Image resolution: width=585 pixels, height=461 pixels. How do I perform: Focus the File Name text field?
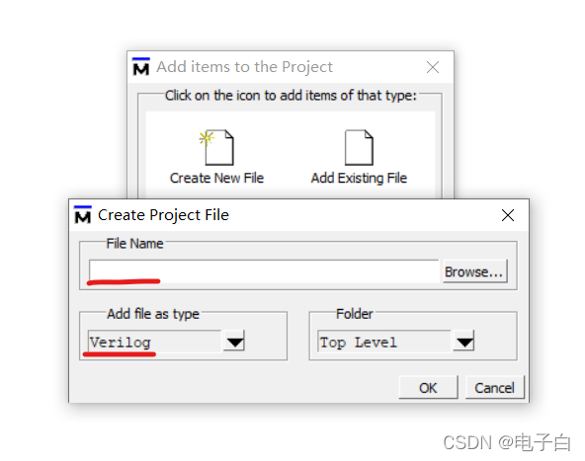[x=264, y=270]
